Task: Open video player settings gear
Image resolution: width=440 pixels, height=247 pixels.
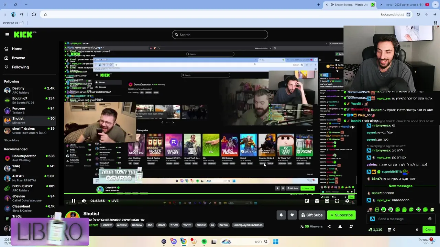Action: [347, 201]
